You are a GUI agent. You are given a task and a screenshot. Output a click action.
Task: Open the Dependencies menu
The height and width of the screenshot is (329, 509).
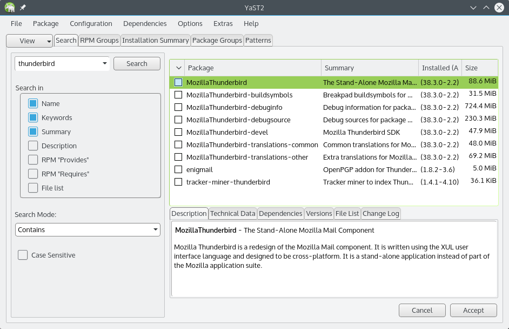145,24
